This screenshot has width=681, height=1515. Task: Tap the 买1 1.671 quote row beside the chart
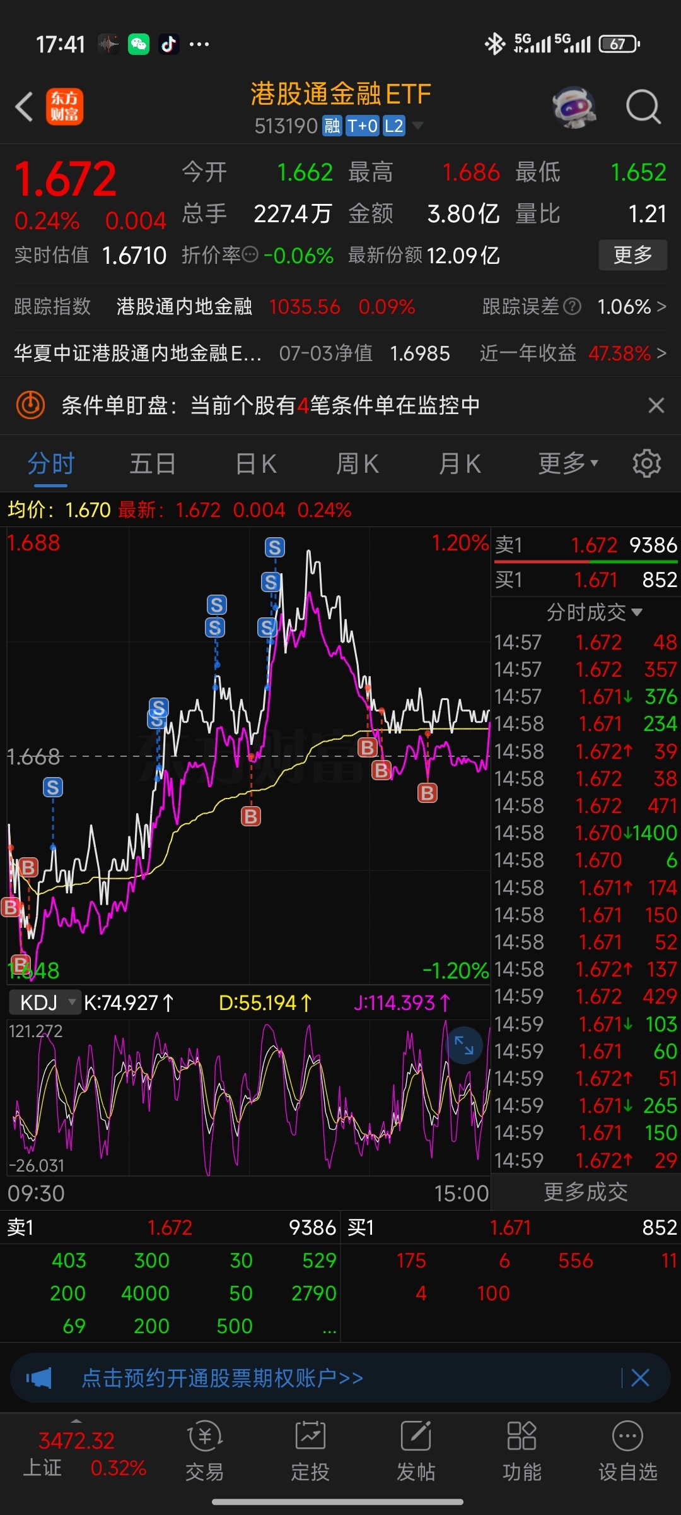586,579
